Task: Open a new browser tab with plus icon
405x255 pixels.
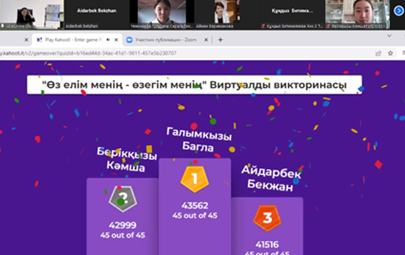Action: (220, 40)
